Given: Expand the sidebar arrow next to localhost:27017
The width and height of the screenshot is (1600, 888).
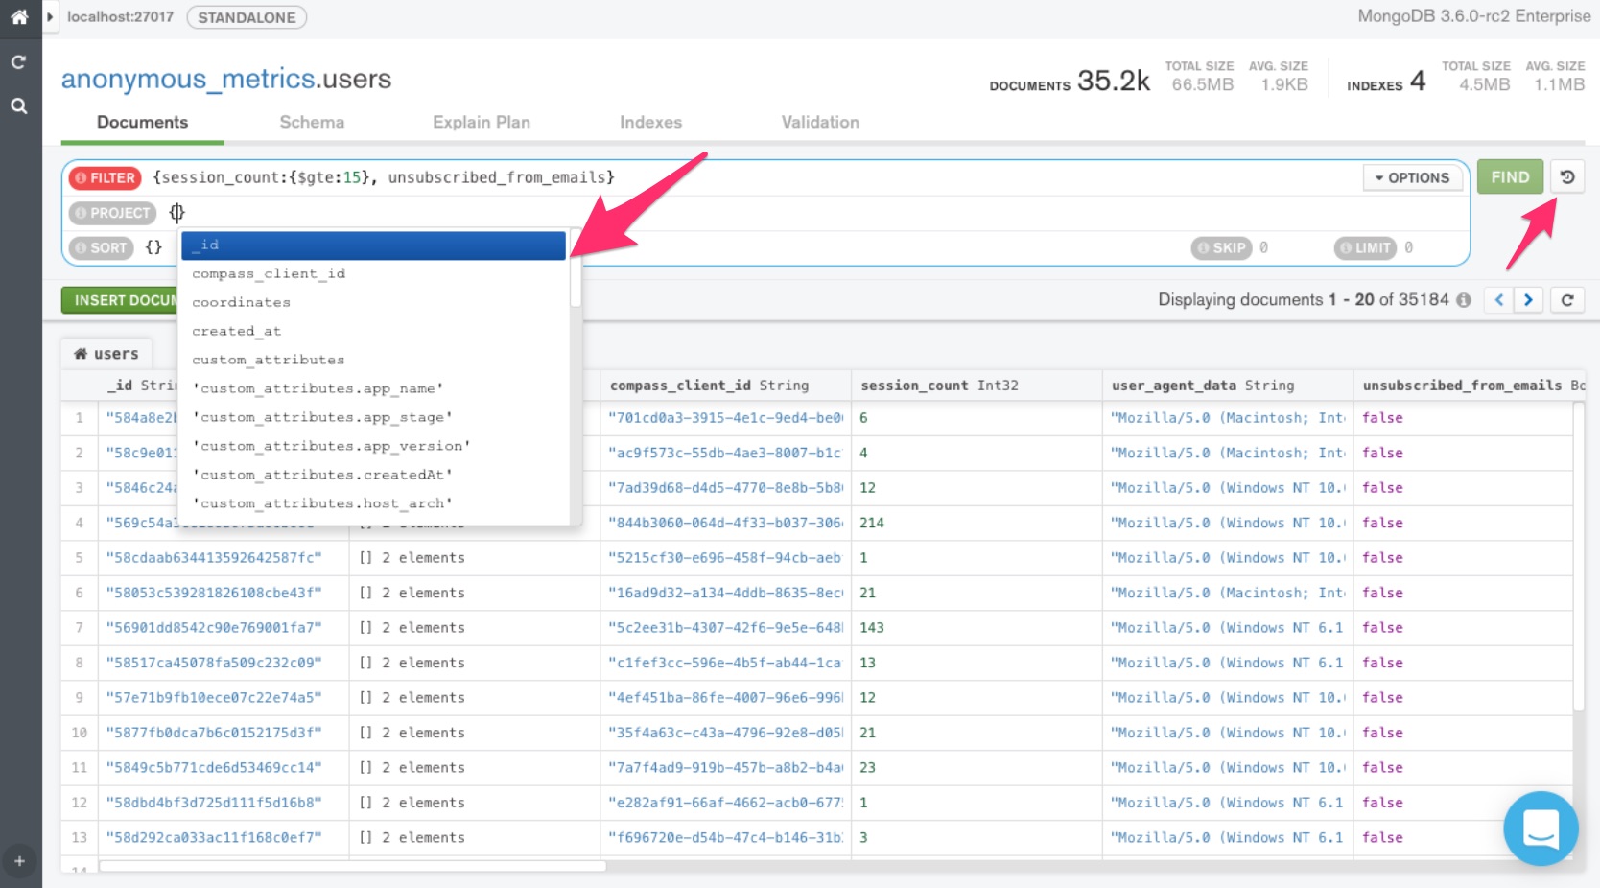Looking at the screenshot, I should click(50, 17).
